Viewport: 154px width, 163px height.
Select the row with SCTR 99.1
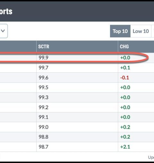[77, 117]
